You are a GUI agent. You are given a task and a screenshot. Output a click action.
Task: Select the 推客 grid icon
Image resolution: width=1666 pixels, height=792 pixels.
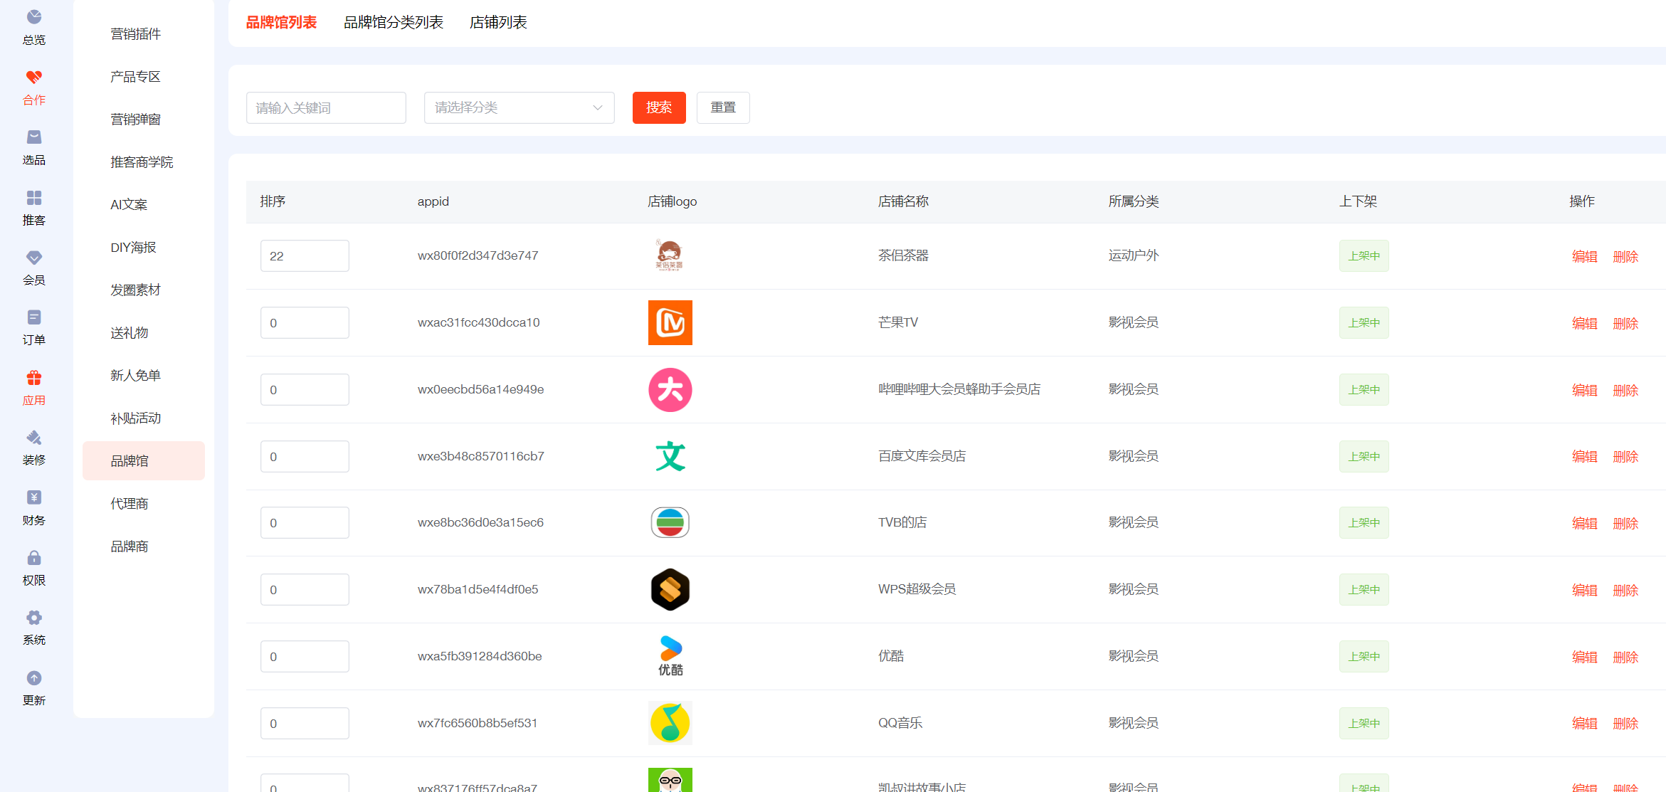point(33,197)
